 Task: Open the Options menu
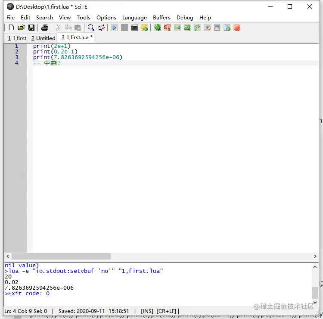(x=106, y=18)
